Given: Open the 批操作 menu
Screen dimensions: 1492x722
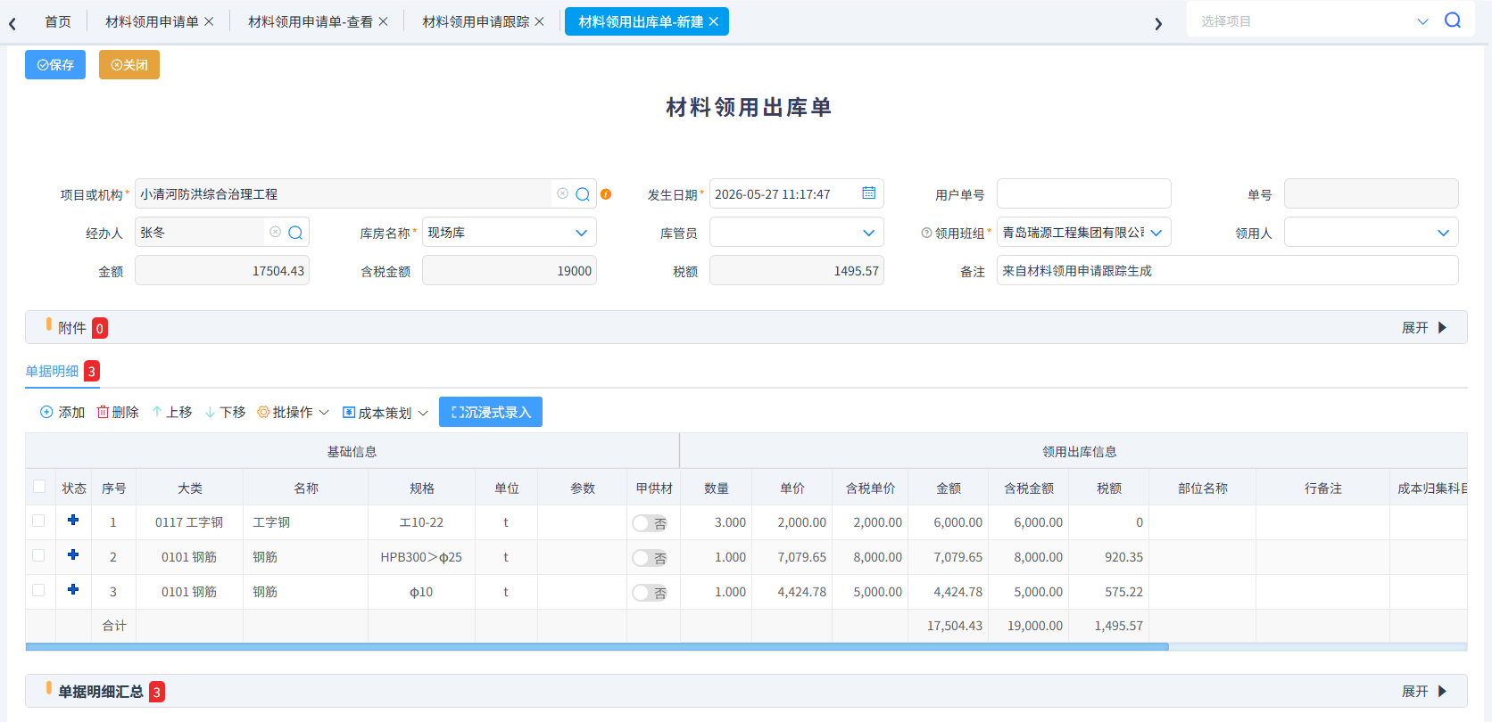Looking at the screenshot, I should [293, 412].
